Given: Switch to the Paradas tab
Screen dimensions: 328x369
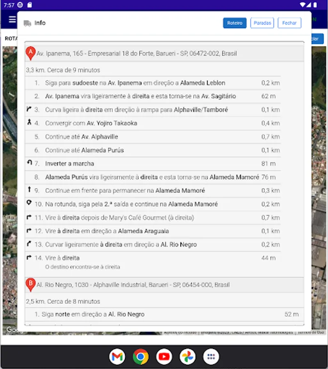Looking at the screenshot, I should pos(262,23).
